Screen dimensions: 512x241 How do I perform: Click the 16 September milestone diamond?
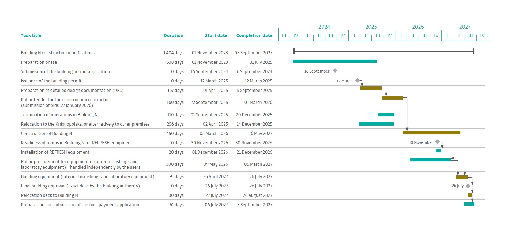(x=335, y=71)
